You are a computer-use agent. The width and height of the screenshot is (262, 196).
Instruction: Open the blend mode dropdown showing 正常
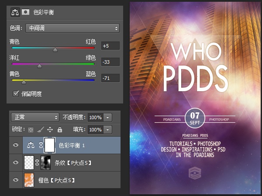35,117
